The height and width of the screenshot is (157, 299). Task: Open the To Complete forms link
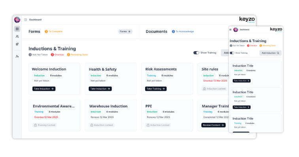pos(55,31)
